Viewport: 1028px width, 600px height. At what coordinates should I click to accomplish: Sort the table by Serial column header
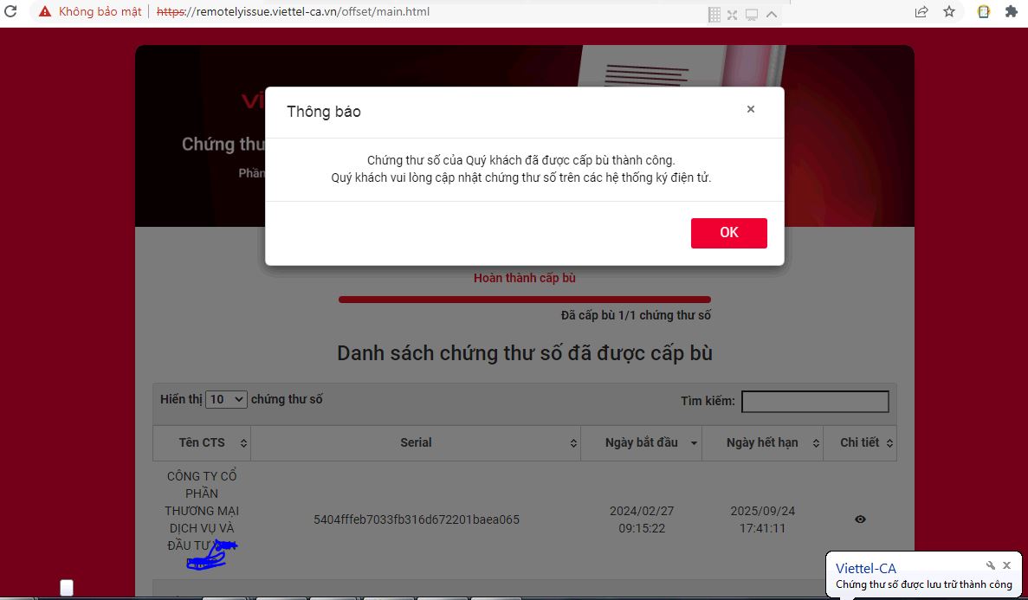(x=416, y=442)
